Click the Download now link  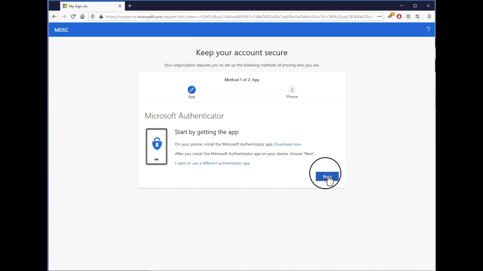[x=288, y=144]
